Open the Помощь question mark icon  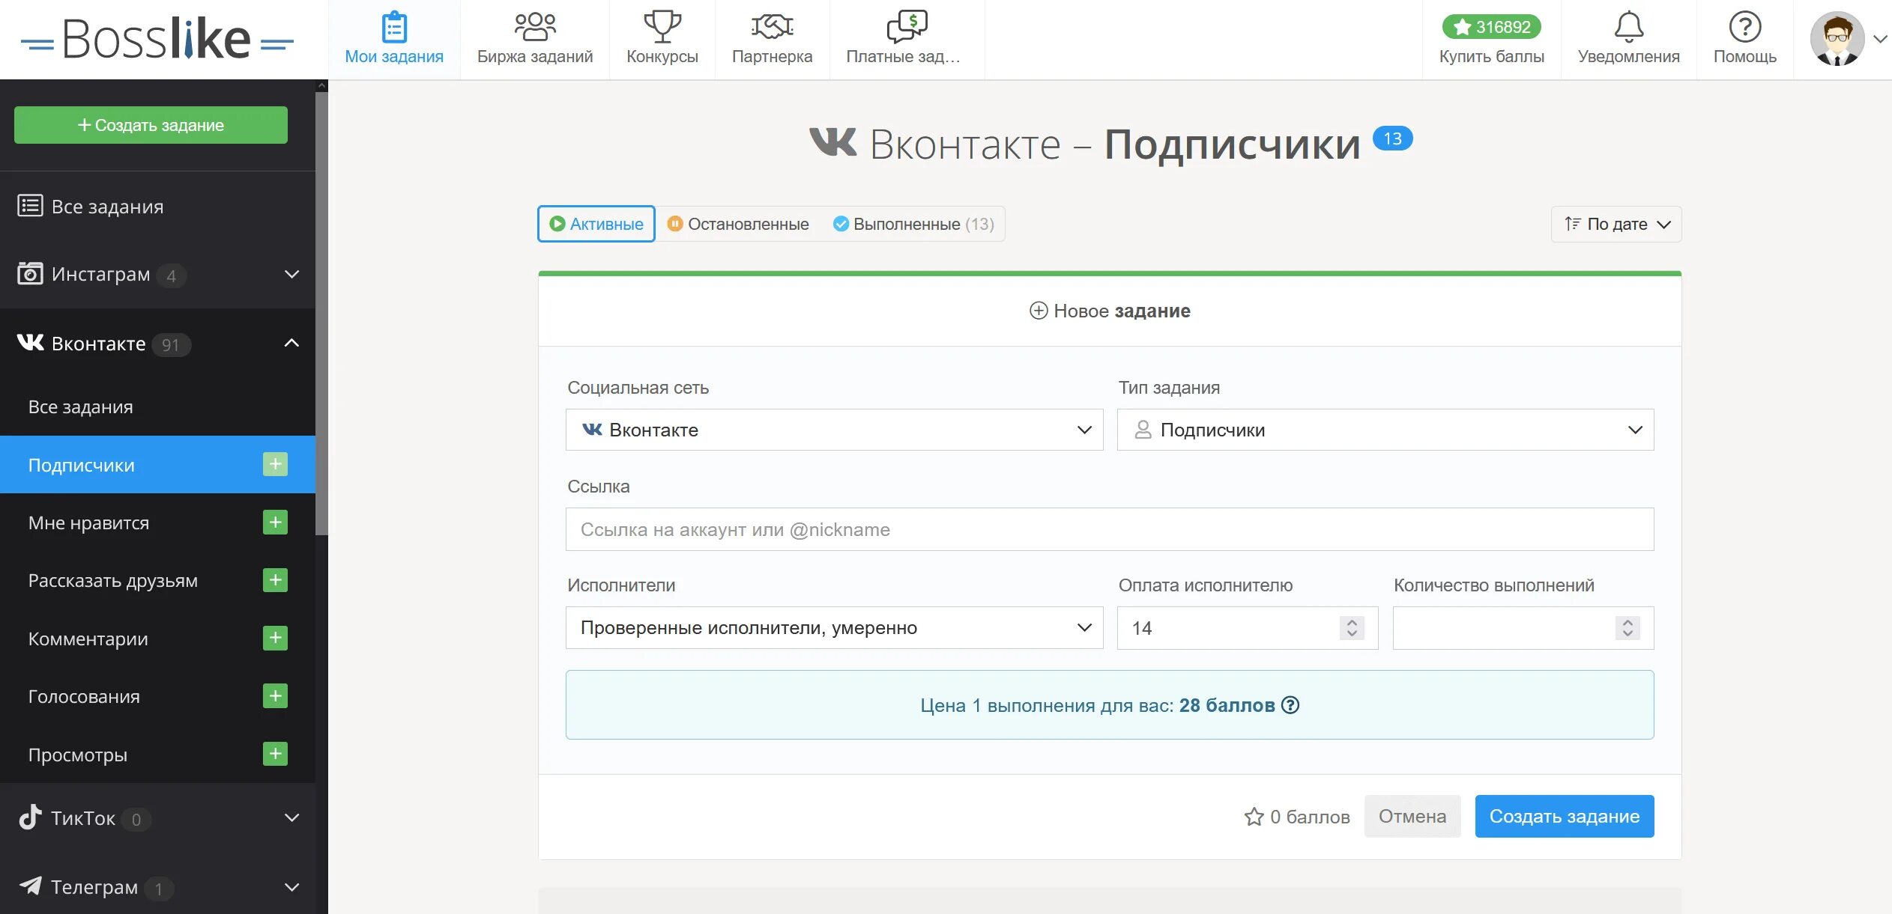pos(1744,28)
